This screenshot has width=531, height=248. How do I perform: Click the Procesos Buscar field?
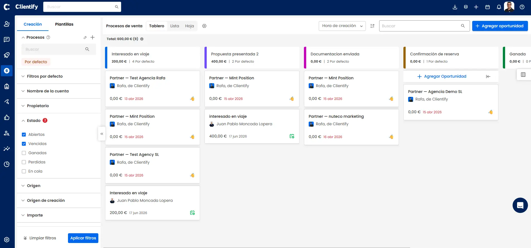point(59,49)
